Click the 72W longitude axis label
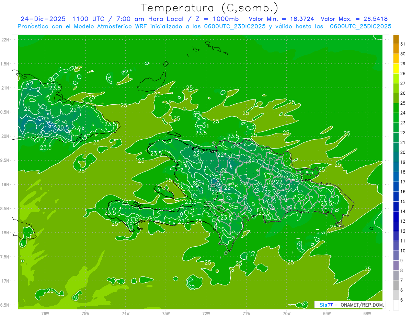The image size is (412, 318). (206, 313)
